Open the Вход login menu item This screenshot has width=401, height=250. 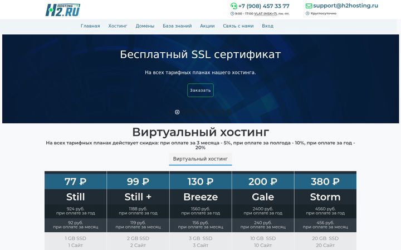[x=267, y=26]
